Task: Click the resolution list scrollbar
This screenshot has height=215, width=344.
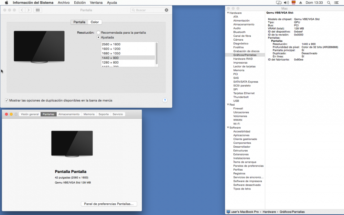Action: (x=157, y=54)
